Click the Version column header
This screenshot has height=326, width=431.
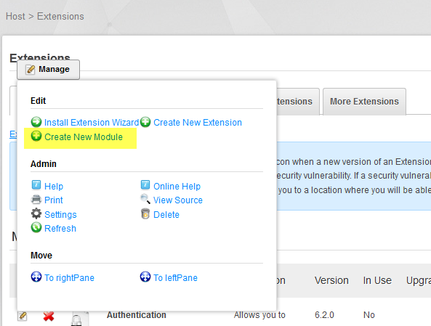tap(331, 280)
